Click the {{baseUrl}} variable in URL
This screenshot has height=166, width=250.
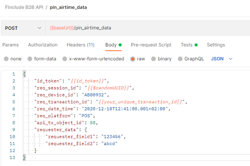pos(62,28)
